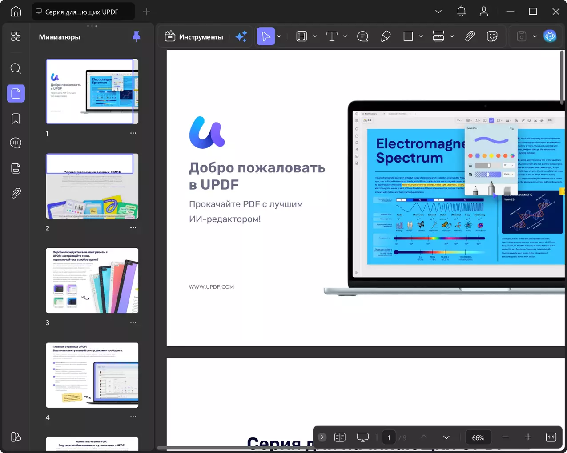Go to next page with down chevron

(x=446, y=437)
